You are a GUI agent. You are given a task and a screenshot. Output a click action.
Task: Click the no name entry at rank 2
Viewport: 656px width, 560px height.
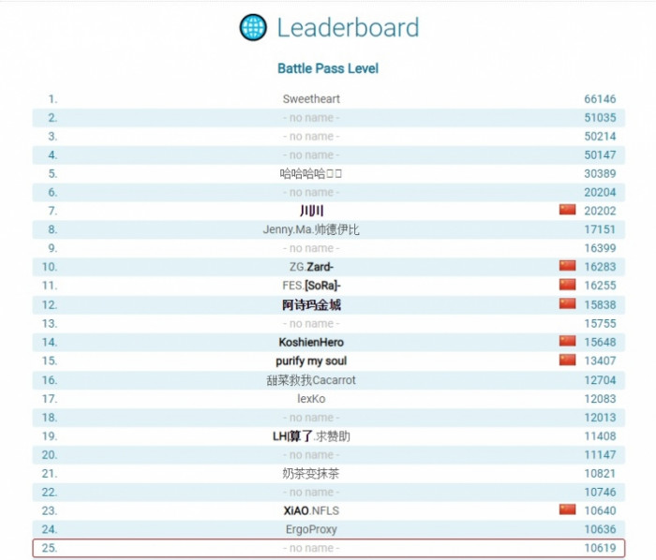coord(311,117)
